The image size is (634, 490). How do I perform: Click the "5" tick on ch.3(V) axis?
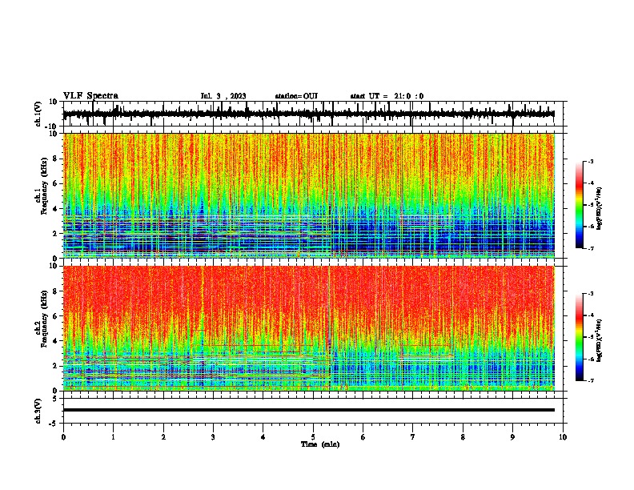pyautogui.click(x=56, y=398)
